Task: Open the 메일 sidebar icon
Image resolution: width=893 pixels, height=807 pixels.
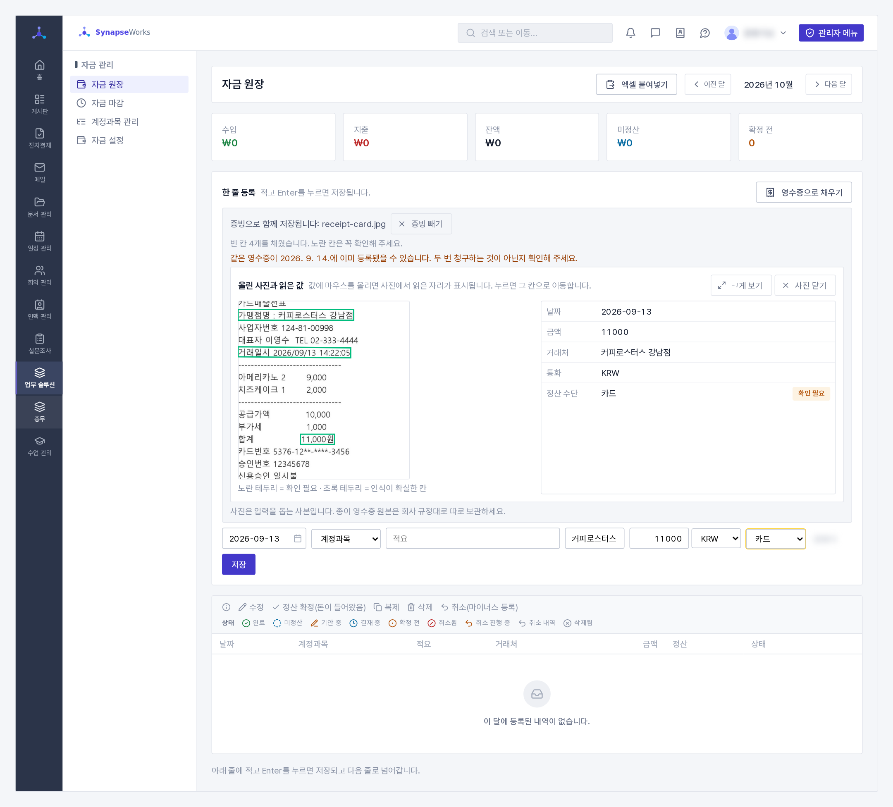Action: [x=39, y=172]
